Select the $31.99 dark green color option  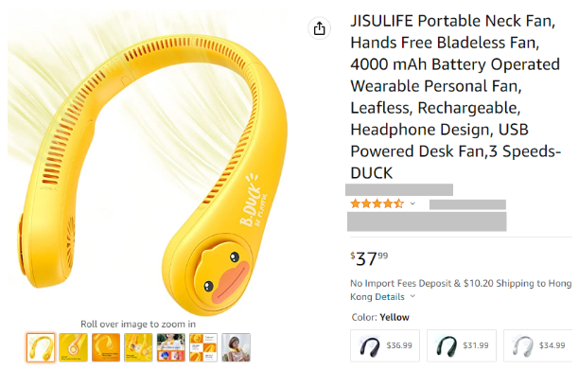[x=461, y=345]
